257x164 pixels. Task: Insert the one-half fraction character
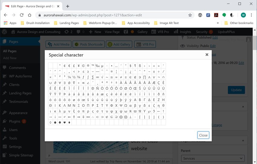tap(74, 77)
